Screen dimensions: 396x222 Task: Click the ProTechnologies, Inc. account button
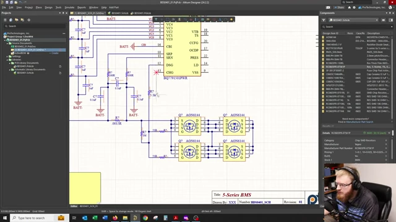[x=371, y=7]
